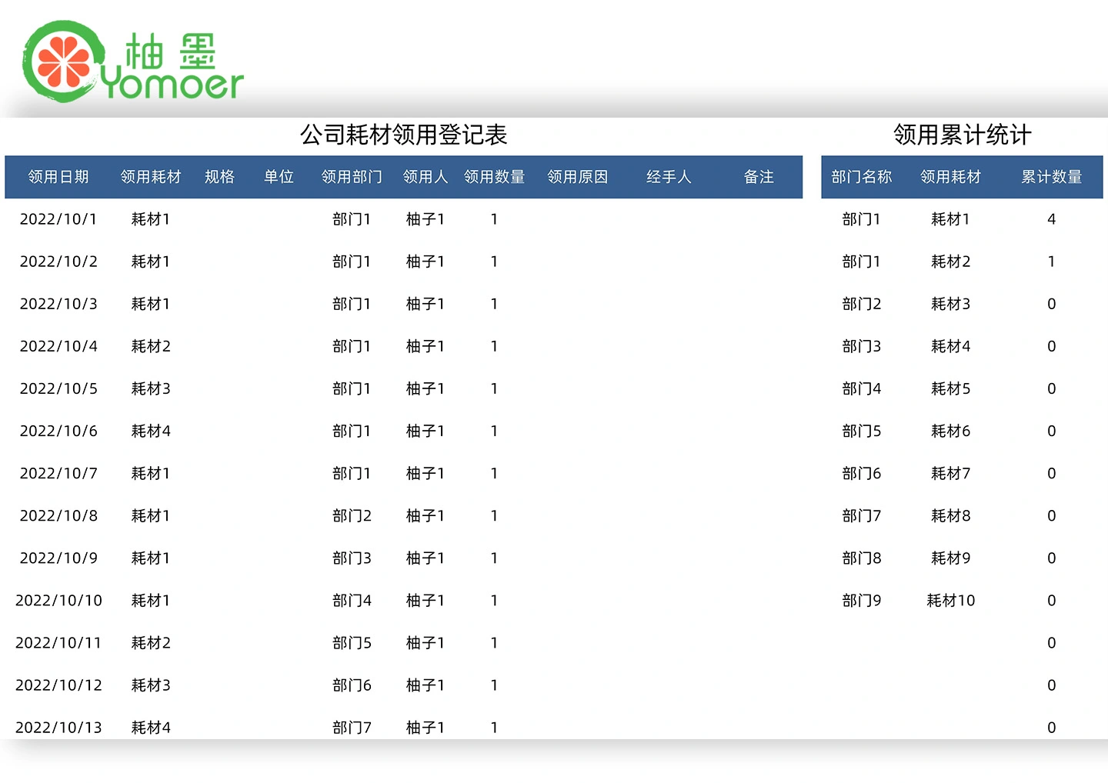Select the 单位 column header
This screenshot has width=1108, height=783.
tap(279, 177)
